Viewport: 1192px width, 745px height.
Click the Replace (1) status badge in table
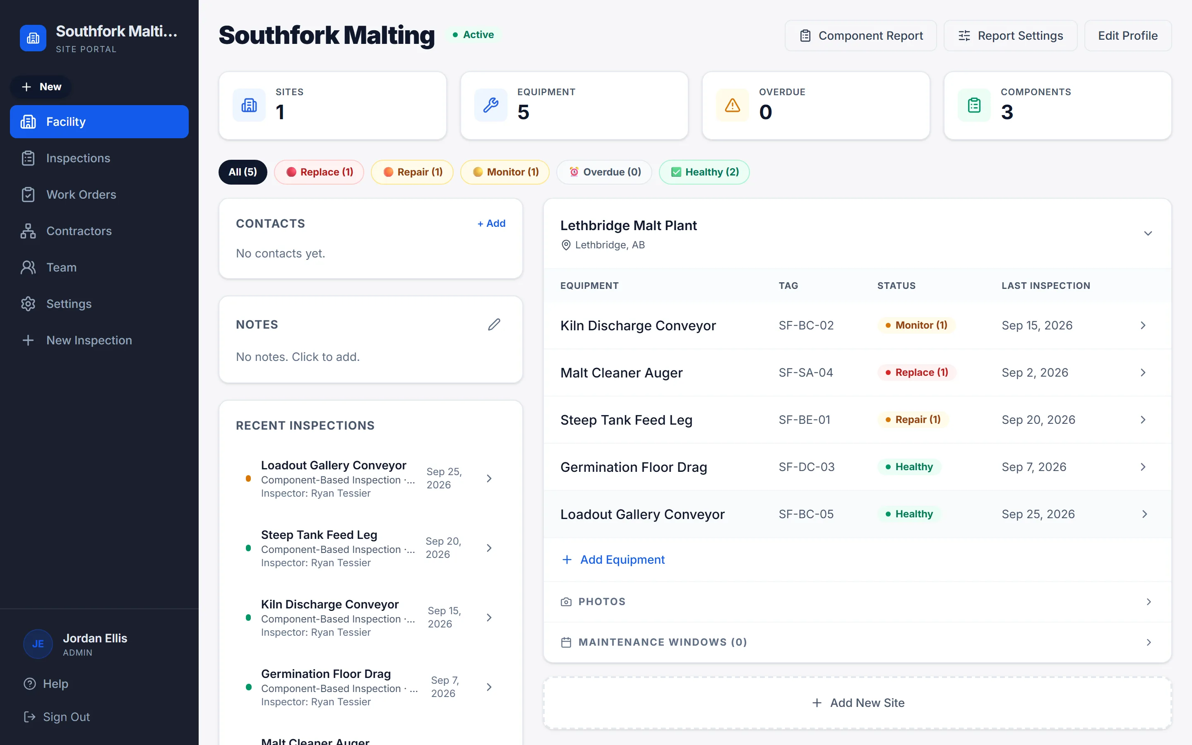click(x=917, y=372)
